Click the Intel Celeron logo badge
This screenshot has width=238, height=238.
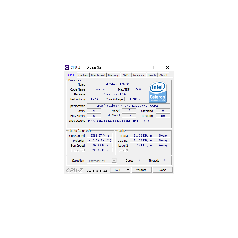tap(158, 92)
